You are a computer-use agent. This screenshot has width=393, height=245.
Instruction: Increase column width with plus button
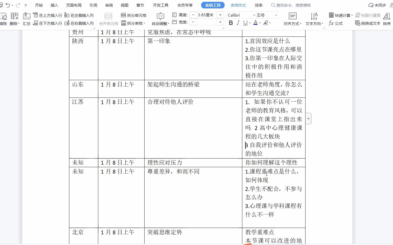click(220, 22)
